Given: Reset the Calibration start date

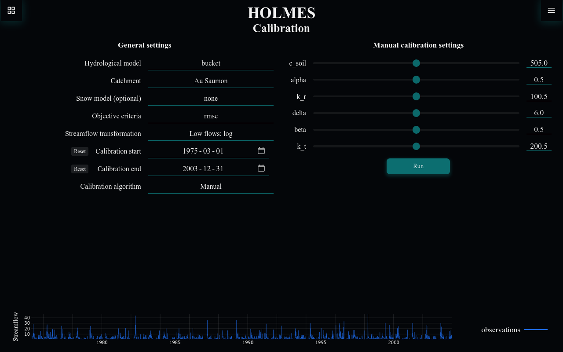Looking at the screenshot, I should pos(80,151).
